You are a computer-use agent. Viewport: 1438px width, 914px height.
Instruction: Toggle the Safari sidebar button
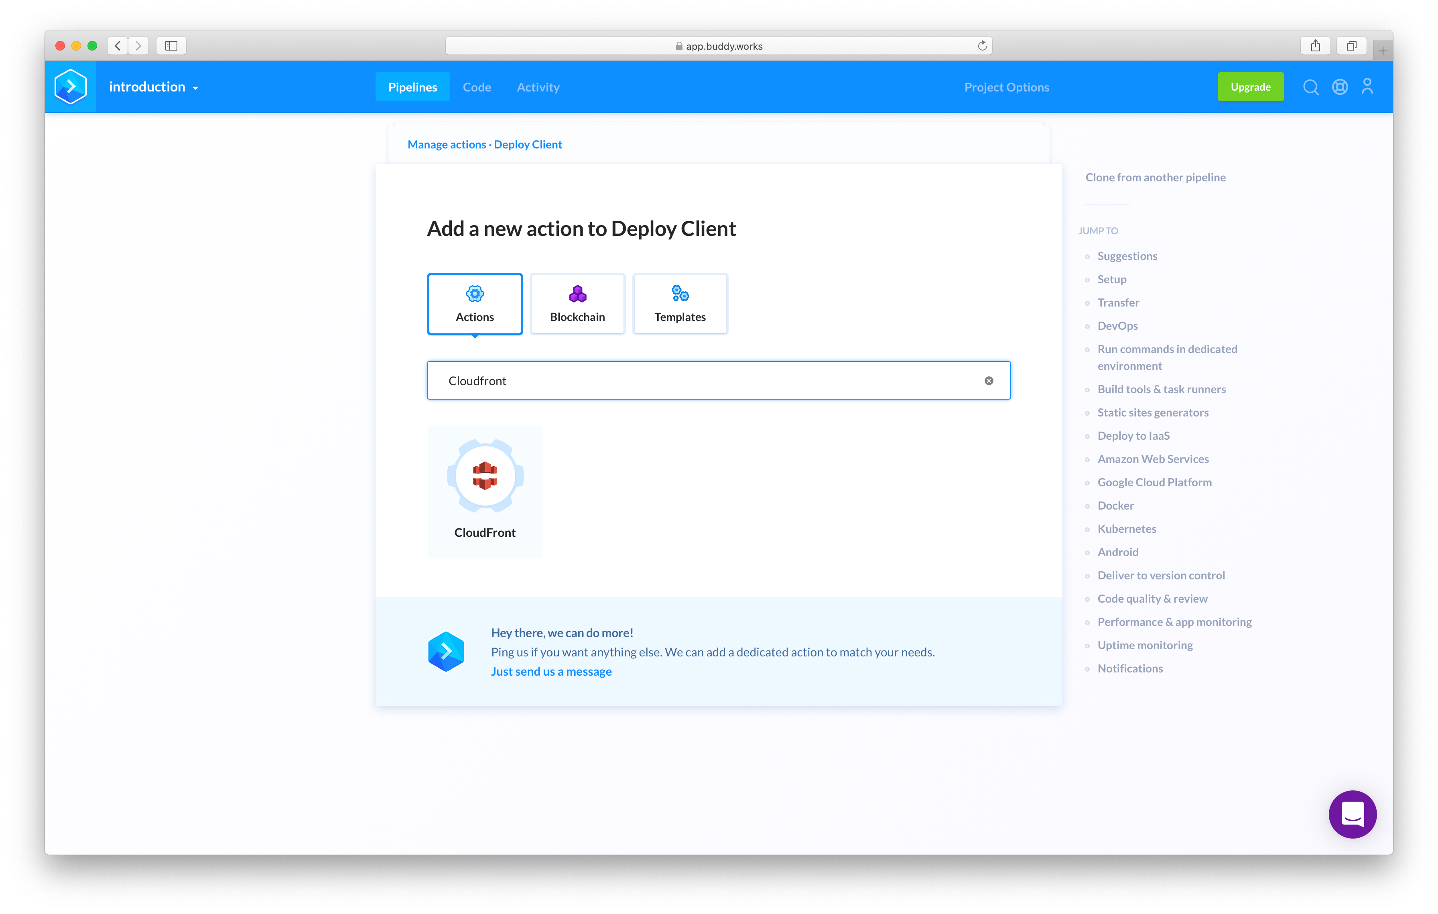coord(171,46)
